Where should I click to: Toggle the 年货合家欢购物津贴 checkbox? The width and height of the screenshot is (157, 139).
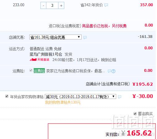(7, 96)
